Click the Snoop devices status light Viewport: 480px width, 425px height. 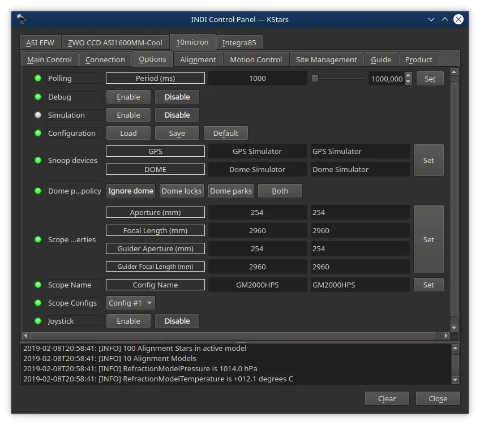point(38,160)
